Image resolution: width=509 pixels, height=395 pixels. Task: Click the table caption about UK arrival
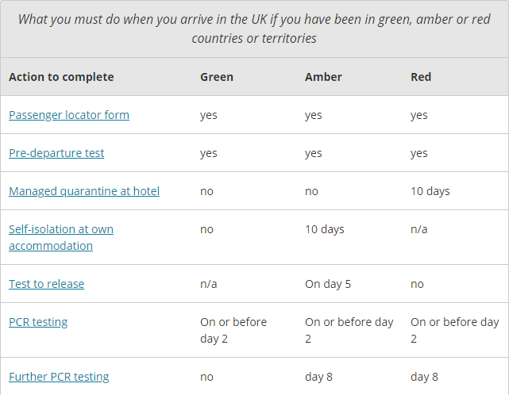click(254, 29)
